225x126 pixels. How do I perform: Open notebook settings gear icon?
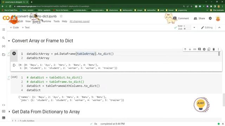tap(210, 18)
